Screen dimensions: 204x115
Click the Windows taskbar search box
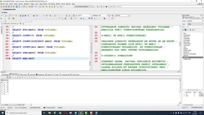coord(23,113)
